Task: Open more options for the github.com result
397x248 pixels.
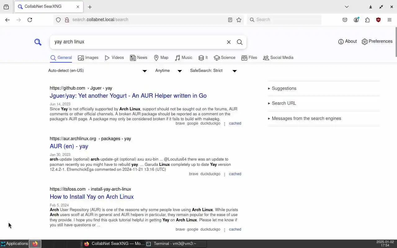Action: (225, 124)
